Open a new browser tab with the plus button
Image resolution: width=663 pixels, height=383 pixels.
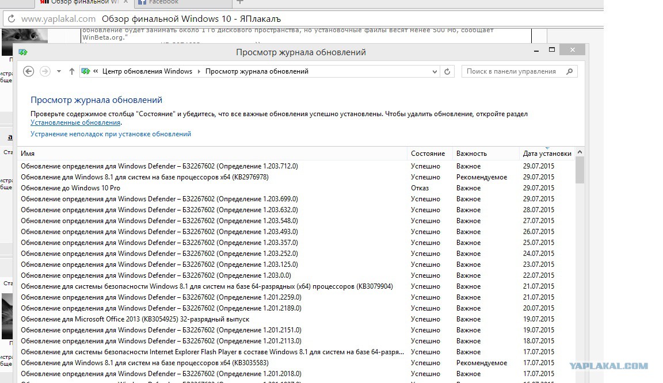(x=240, y=2)
